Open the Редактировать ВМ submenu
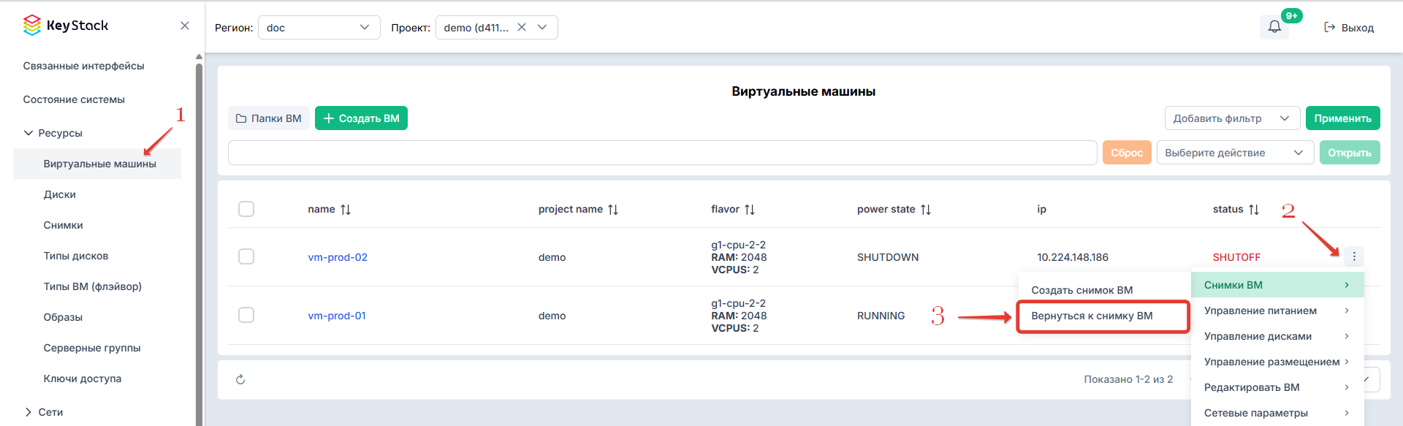Image resolution: width=1403 pixels, height=426 pixels. coord(1277,387)
